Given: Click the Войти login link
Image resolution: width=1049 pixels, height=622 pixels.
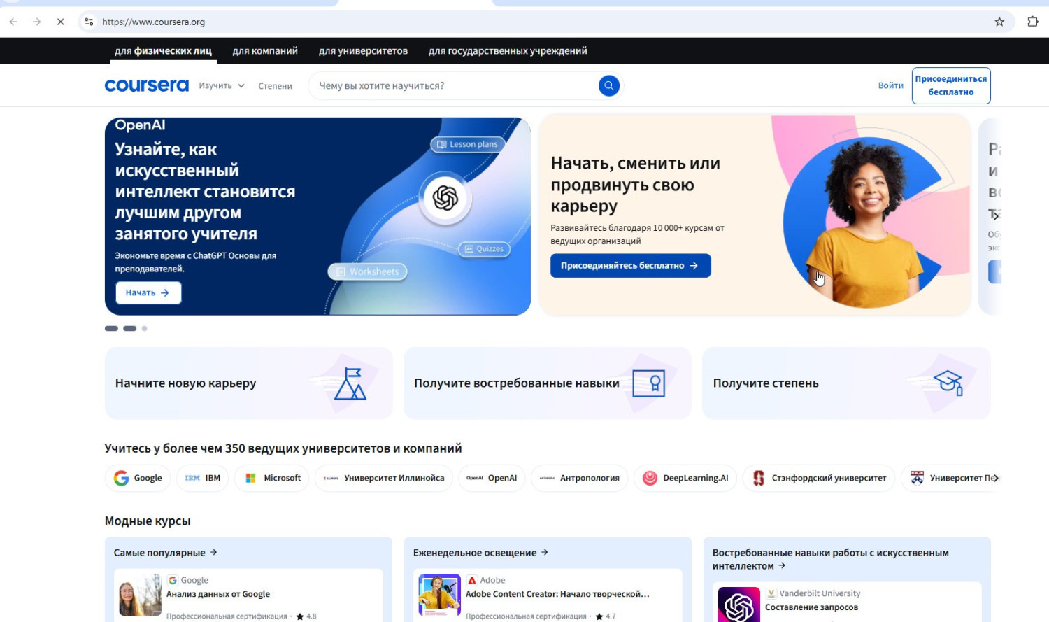Looking at the screenshot, I should point(890,85).
